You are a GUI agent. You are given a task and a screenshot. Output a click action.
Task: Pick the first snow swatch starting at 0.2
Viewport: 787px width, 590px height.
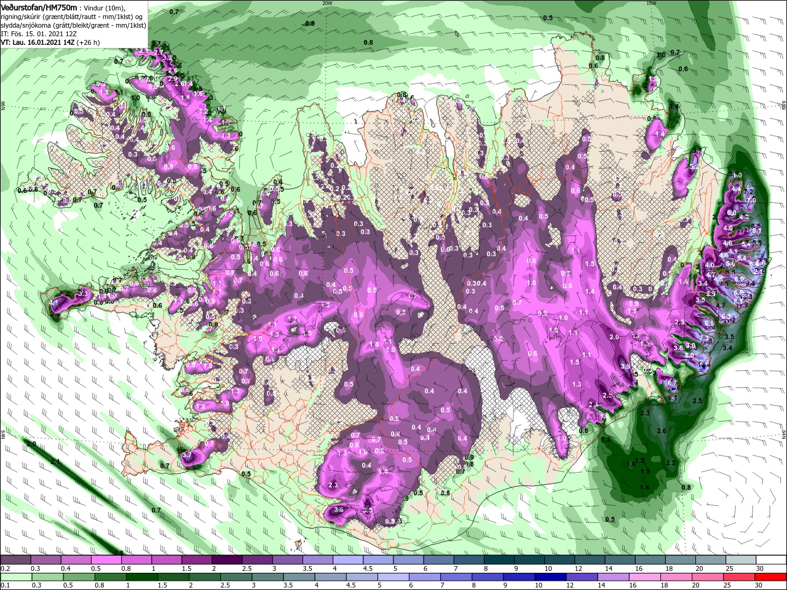[15, 560]
